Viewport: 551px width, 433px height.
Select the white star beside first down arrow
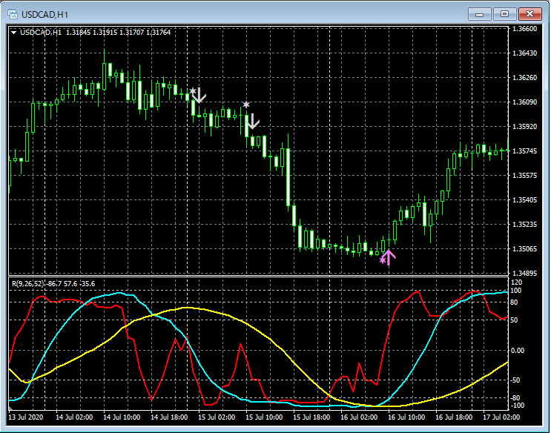point(192,92)
